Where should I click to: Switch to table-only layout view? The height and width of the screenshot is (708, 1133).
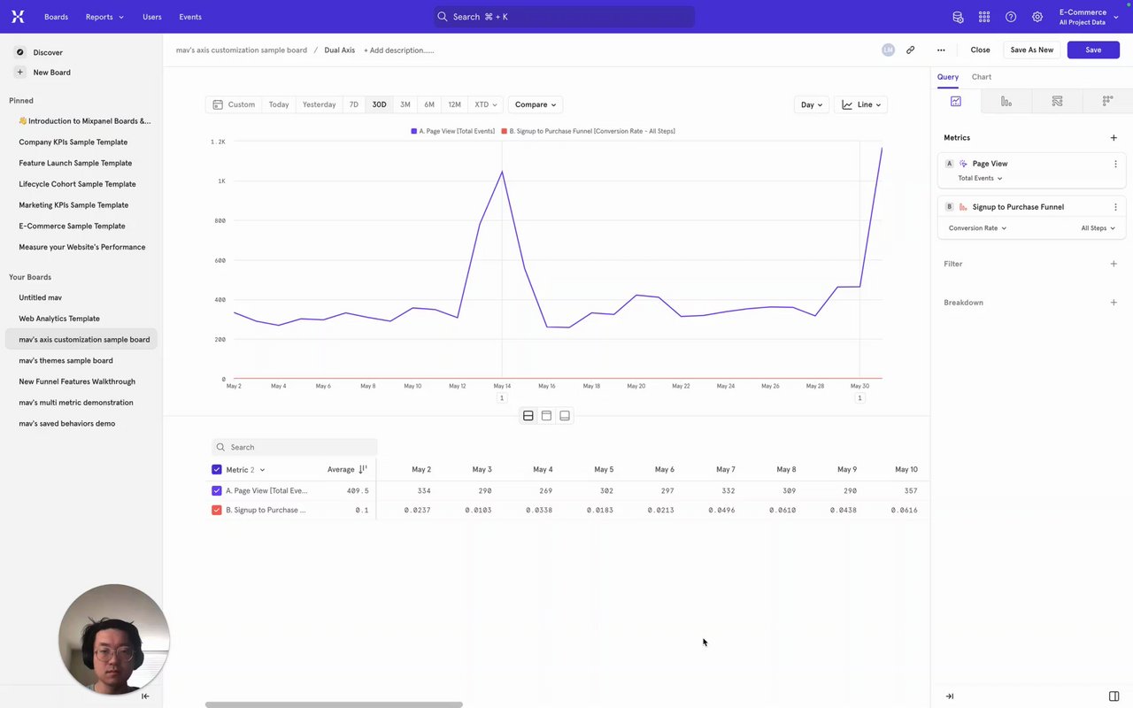point(565,416)
